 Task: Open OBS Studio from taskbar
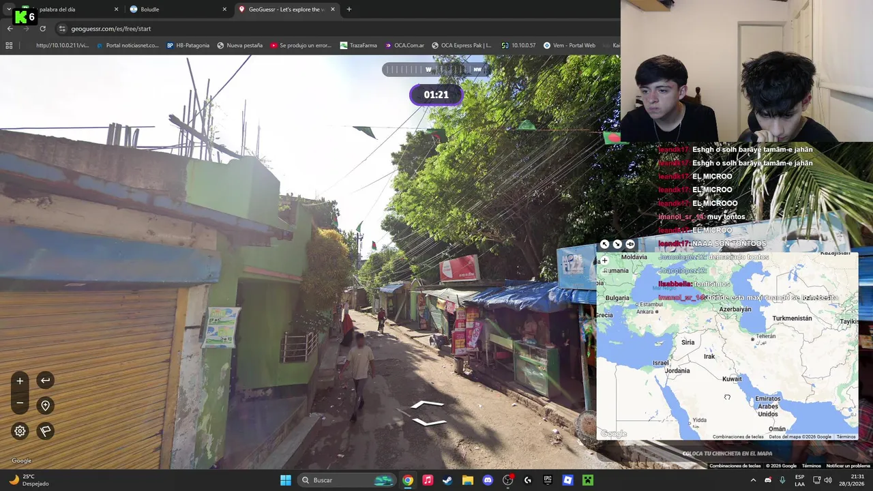pos(508,480)
